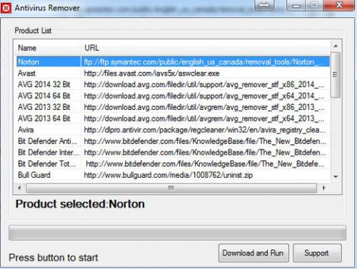
Task: Click the Product List group label
Action: coord(33,31)
